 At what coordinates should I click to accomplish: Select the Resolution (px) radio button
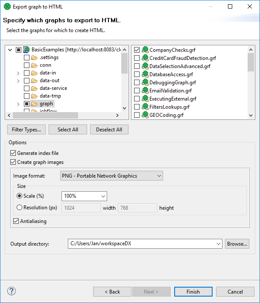(x=19, y=208)
